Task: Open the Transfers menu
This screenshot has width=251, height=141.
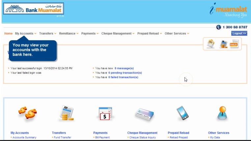Action: point(46,33)
